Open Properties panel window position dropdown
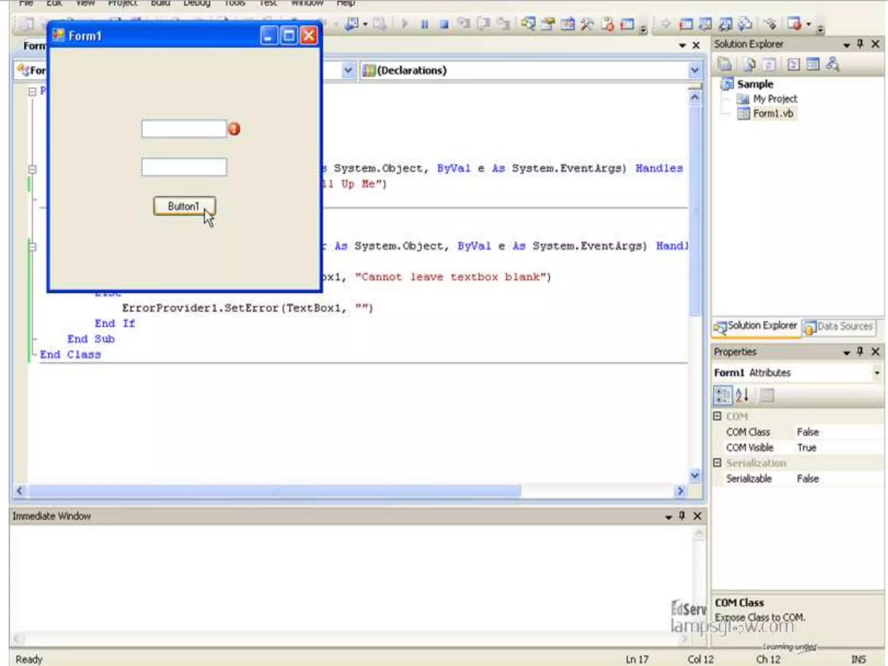 (847, 352)
